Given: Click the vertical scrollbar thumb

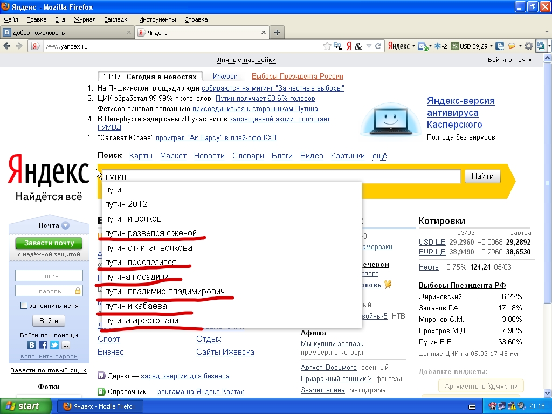Looking at the screenshot, I should pyautogui.click(x=548, y=183).
